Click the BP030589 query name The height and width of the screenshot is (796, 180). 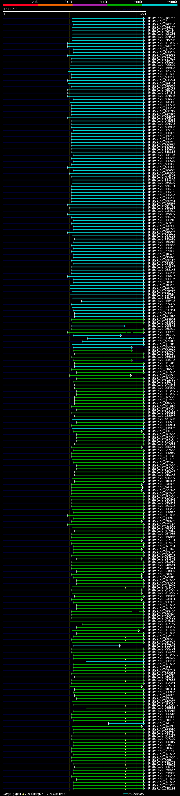coord(10,9)
